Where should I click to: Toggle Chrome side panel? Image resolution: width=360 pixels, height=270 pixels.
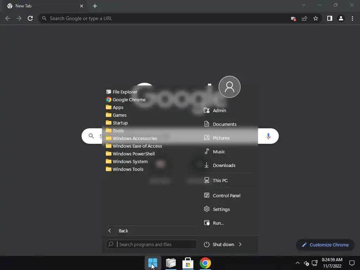click(330, 18)
